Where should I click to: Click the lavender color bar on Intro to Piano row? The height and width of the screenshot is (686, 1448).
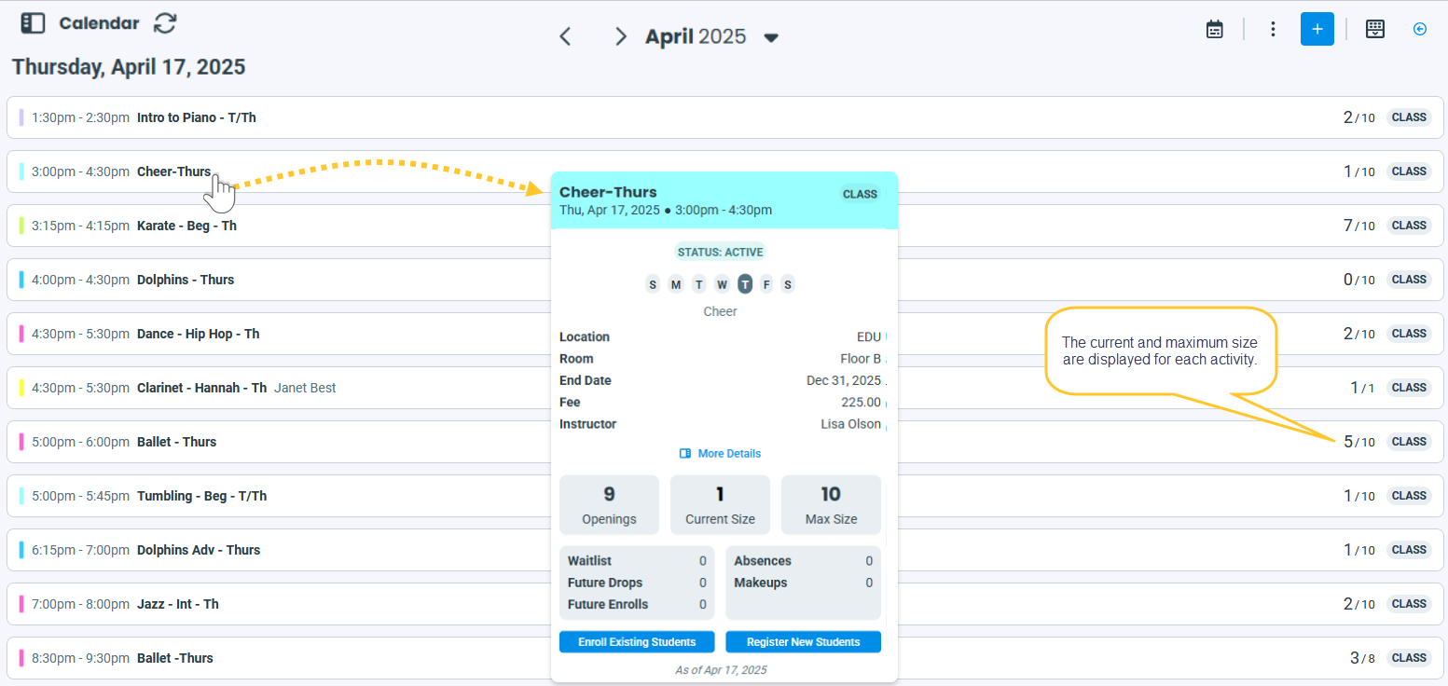click(x=21, y=117)
